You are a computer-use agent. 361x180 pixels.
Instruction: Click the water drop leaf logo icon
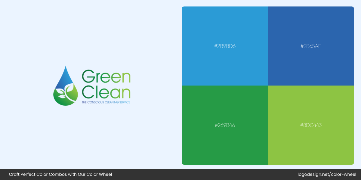(x=66, y=86)
